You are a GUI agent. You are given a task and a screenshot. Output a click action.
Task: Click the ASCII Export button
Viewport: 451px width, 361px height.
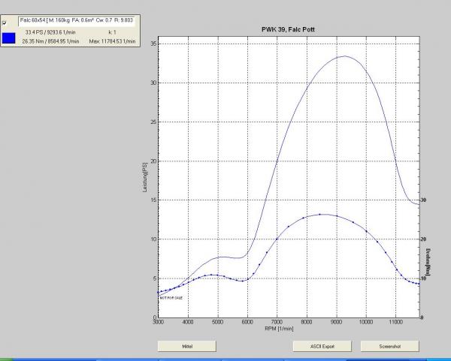point(322,346)
